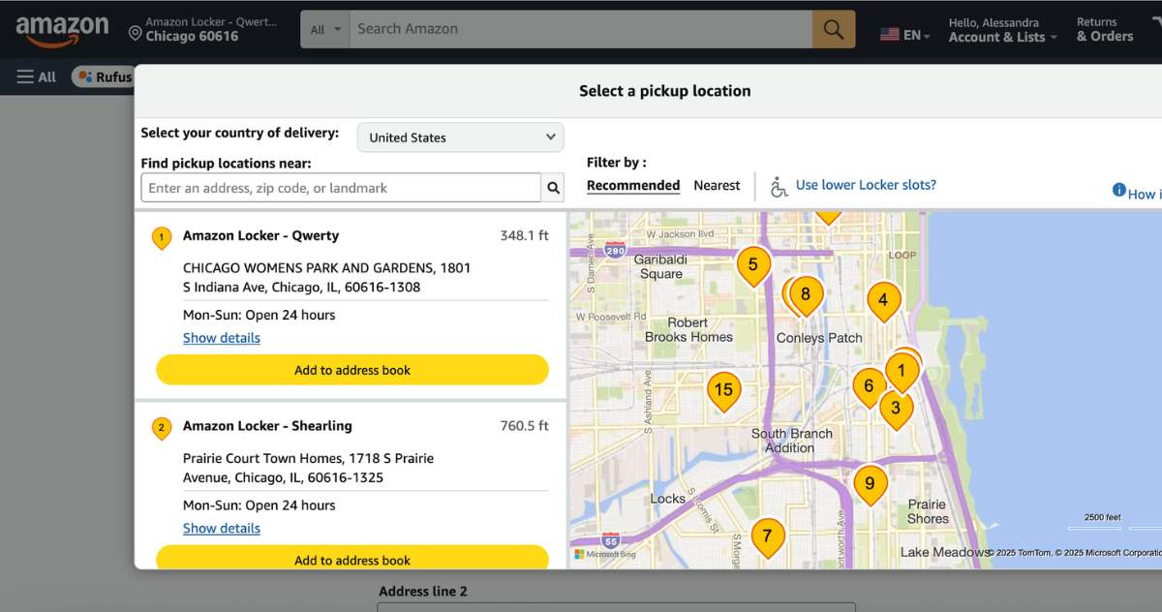Click Use lower Locker slots link
1162x612 pixels.
[x=866, y=185]
